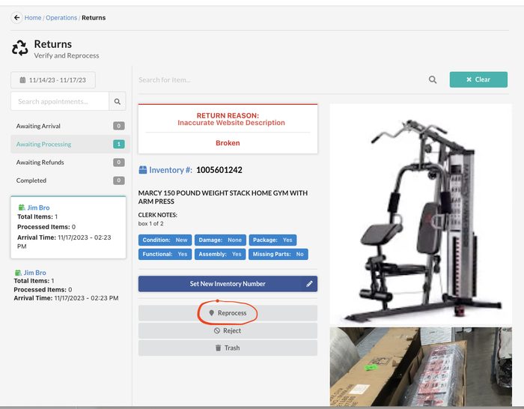
Task: Click the item search magnifier icon
Action: [433, 79]
